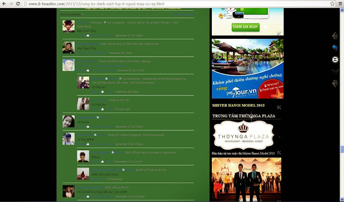The height and width of the screenshot is (202, 344).
Task: Click the 'Mẫu Thanh Thủy' text in first comment
Action: (x=87, y=31)
